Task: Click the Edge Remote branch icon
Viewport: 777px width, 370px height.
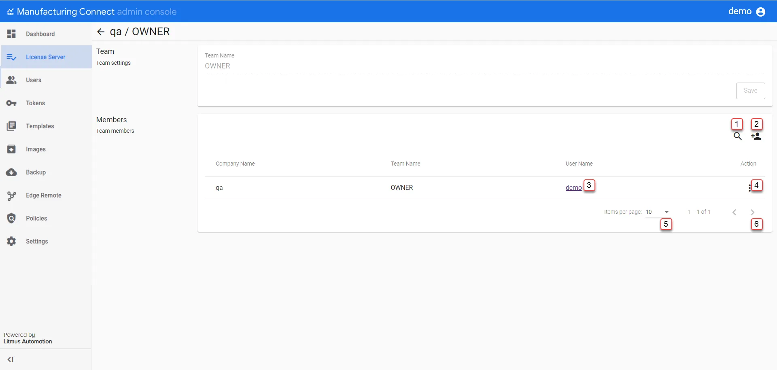Action: click(11, 196)
